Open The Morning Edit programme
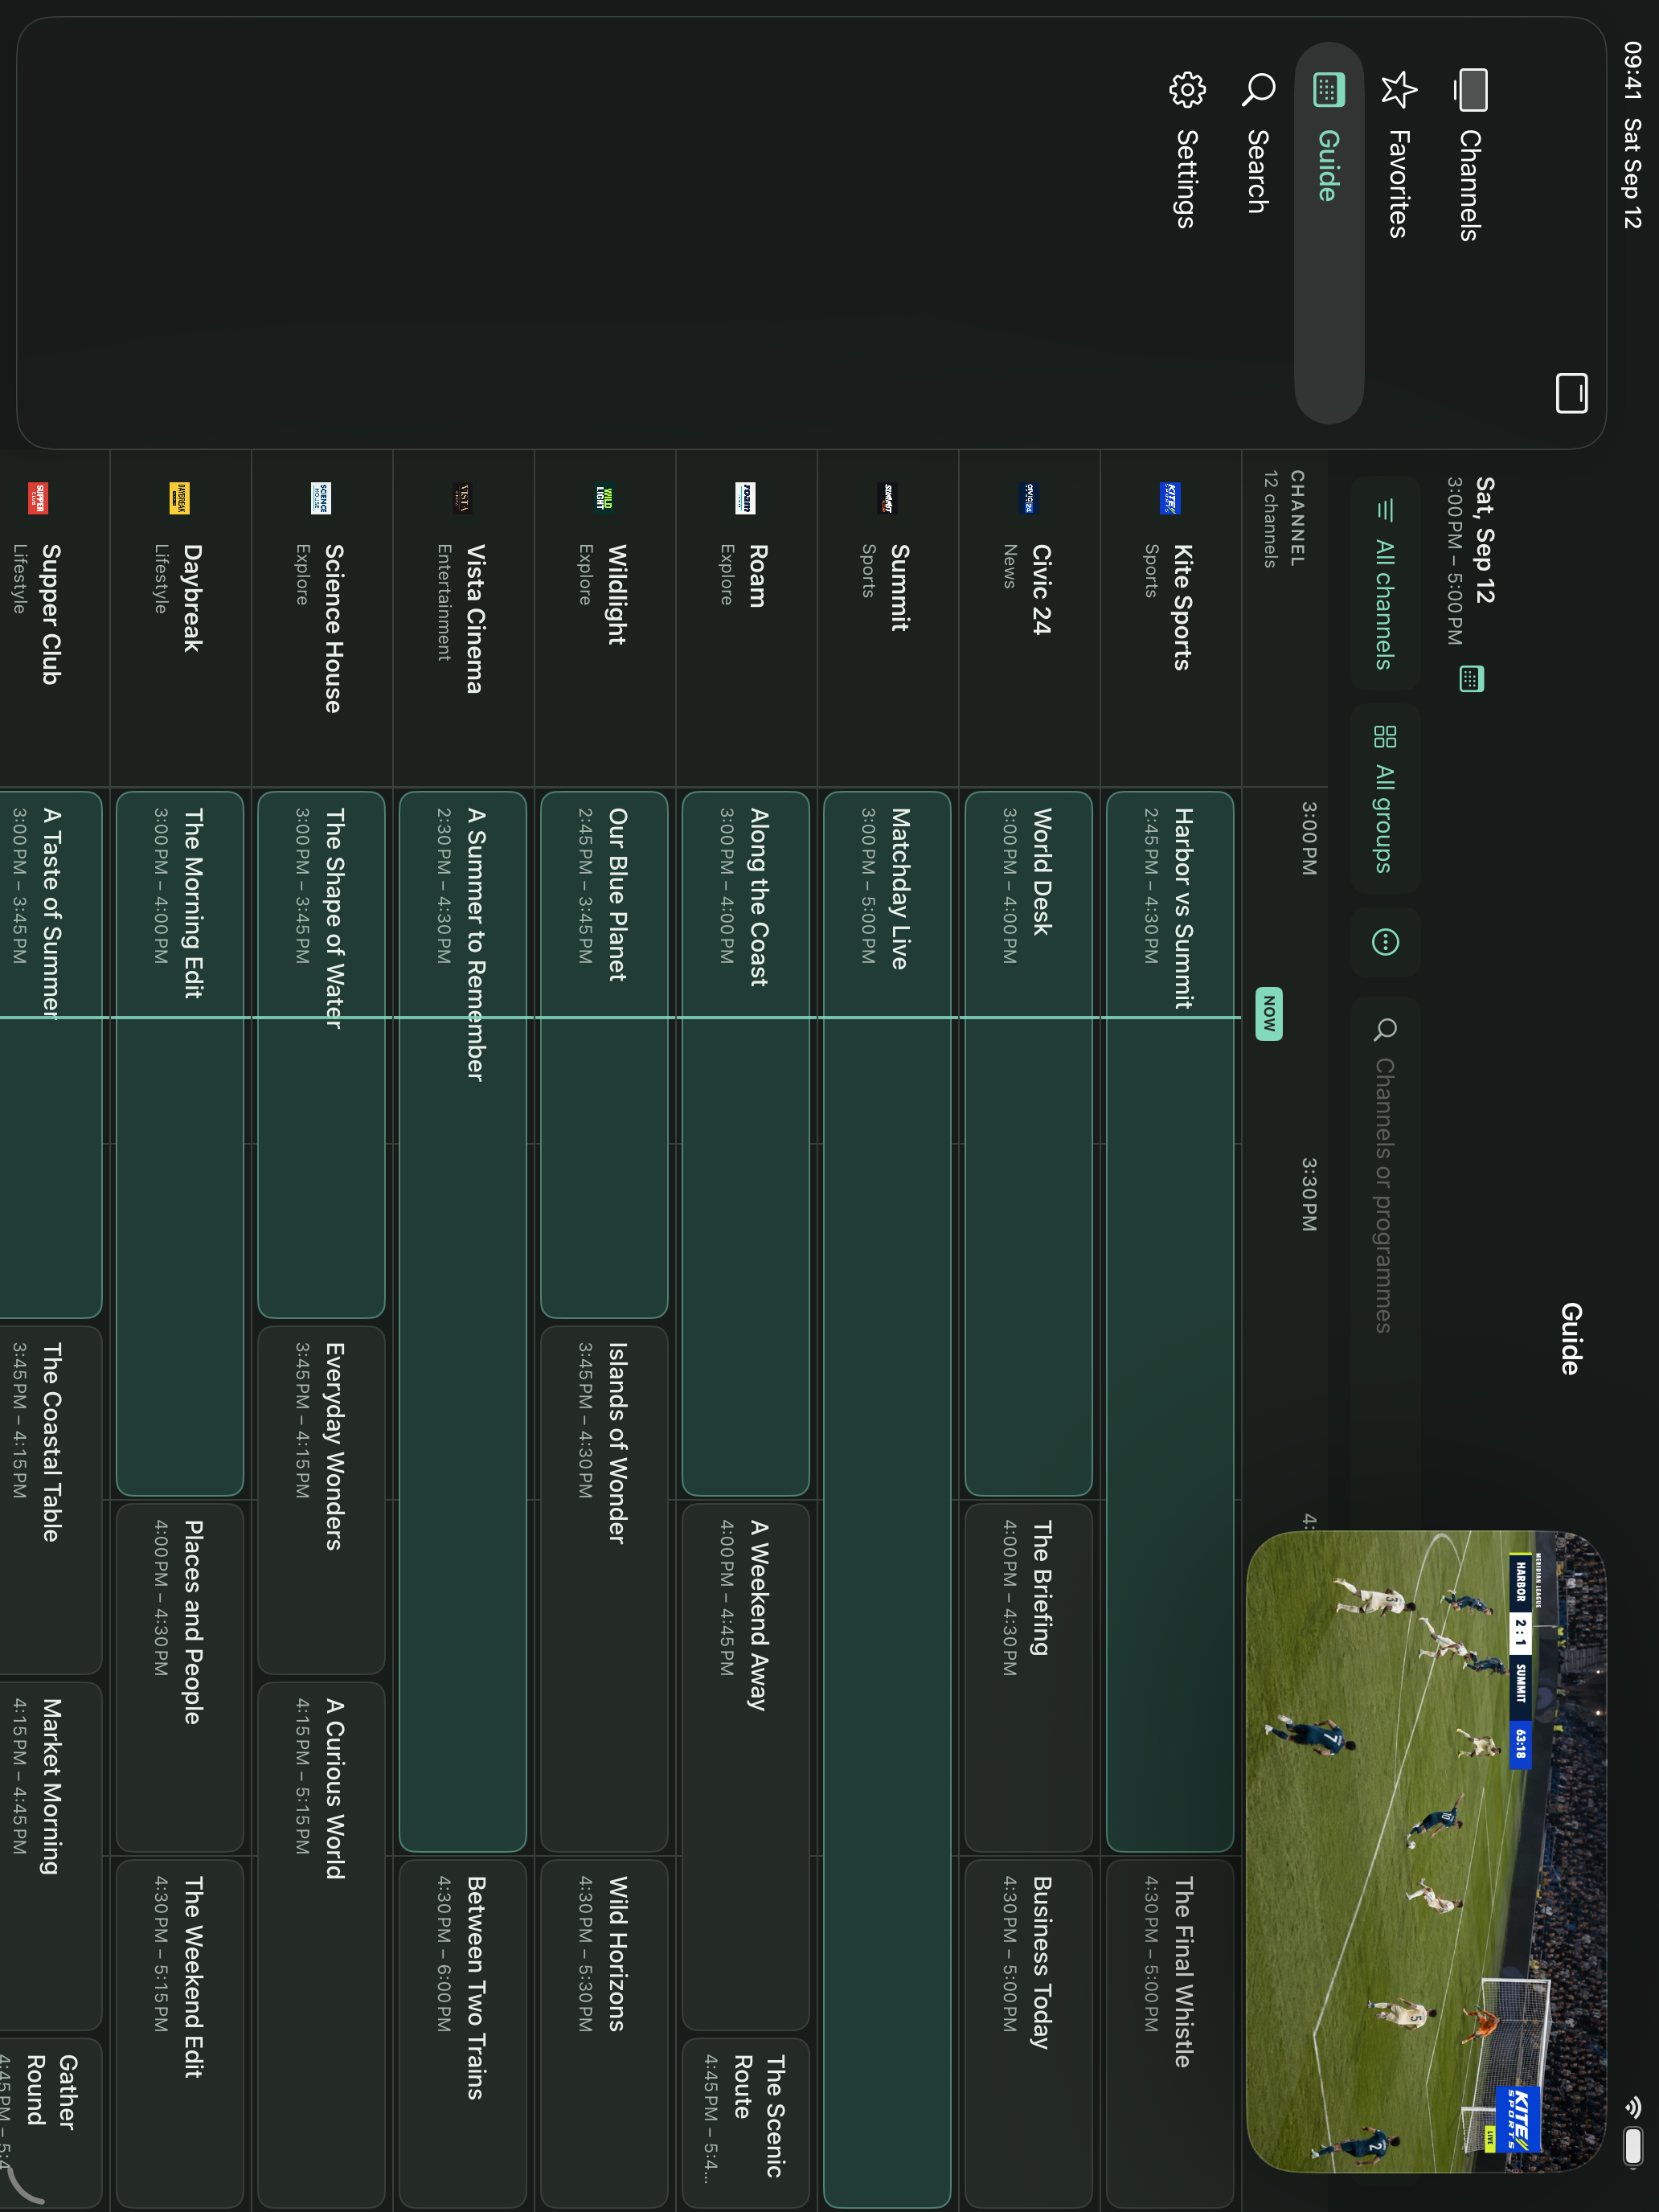 pos(180,1144)
